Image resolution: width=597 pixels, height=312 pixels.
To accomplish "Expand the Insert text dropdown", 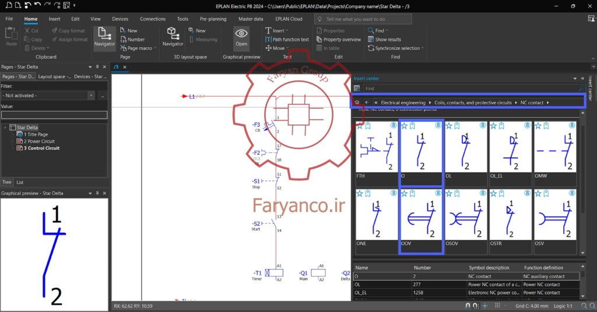I will (287, 30).
